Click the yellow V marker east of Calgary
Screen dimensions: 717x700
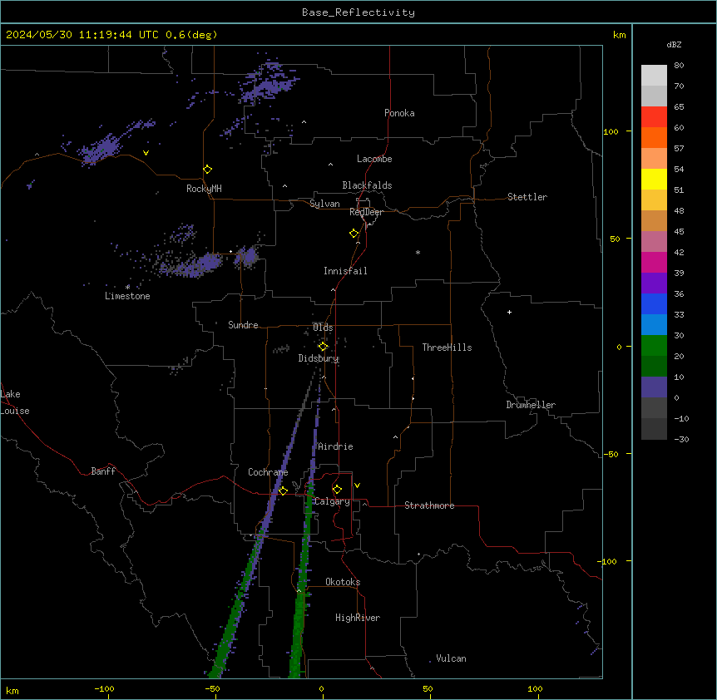click(x=357, y=486)
